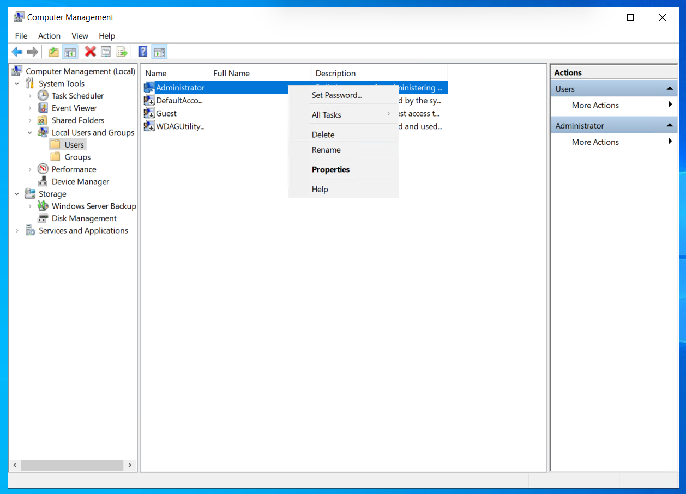Toggle Show/Hide Console Tree toolbar button

(x=70, y=52)
